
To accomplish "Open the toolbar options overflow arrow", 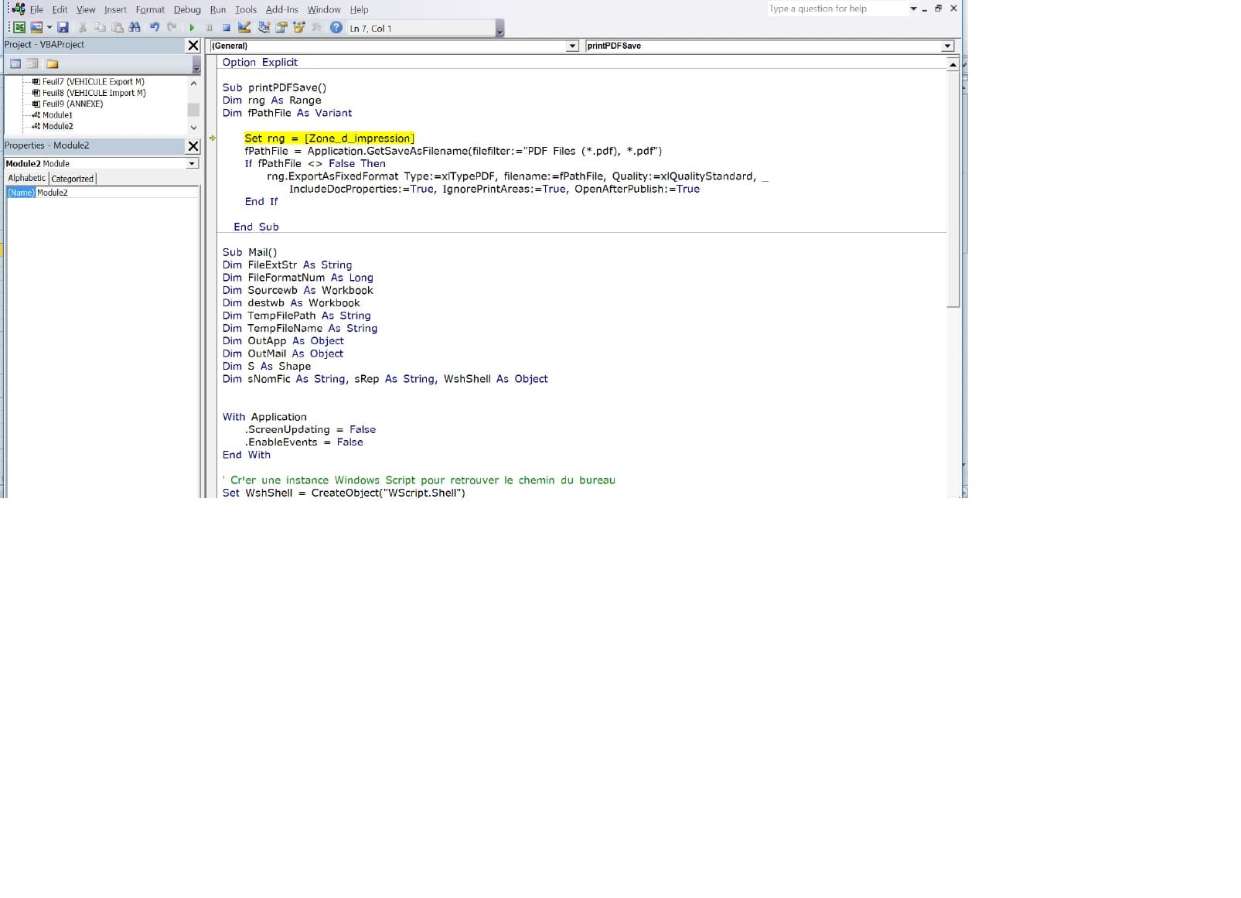I will tap(499, 29).
